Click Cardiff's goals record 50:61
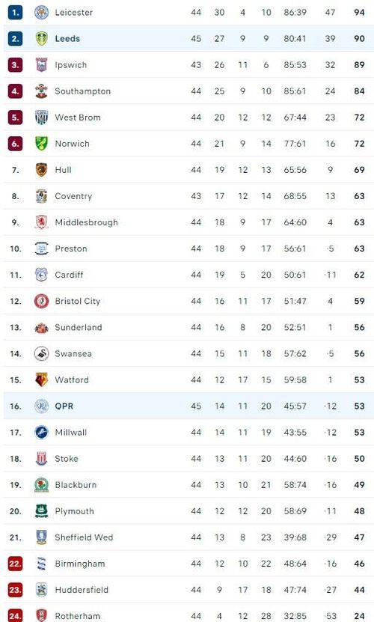Screen dimensions: 374x622 295,275
